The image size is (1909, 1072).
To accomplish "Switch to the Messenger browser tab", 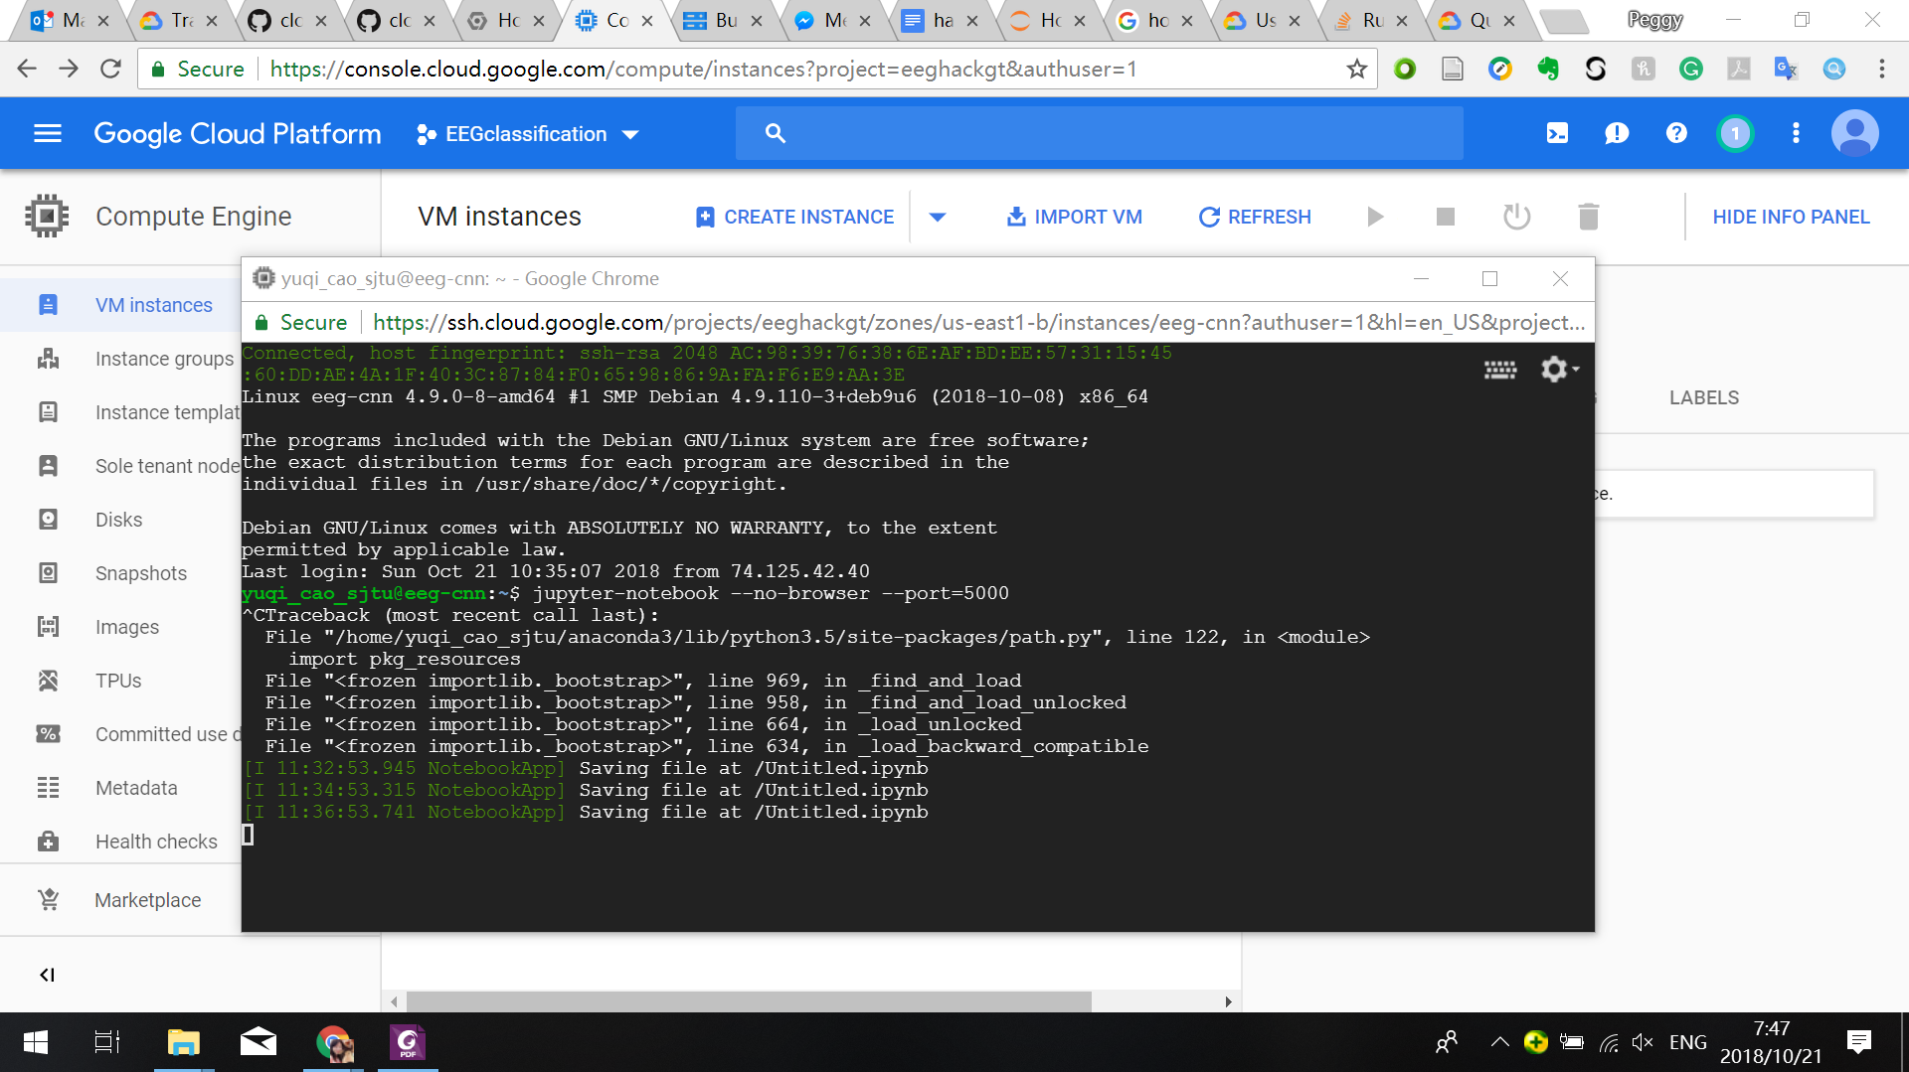I will click(x=833, y=21).
